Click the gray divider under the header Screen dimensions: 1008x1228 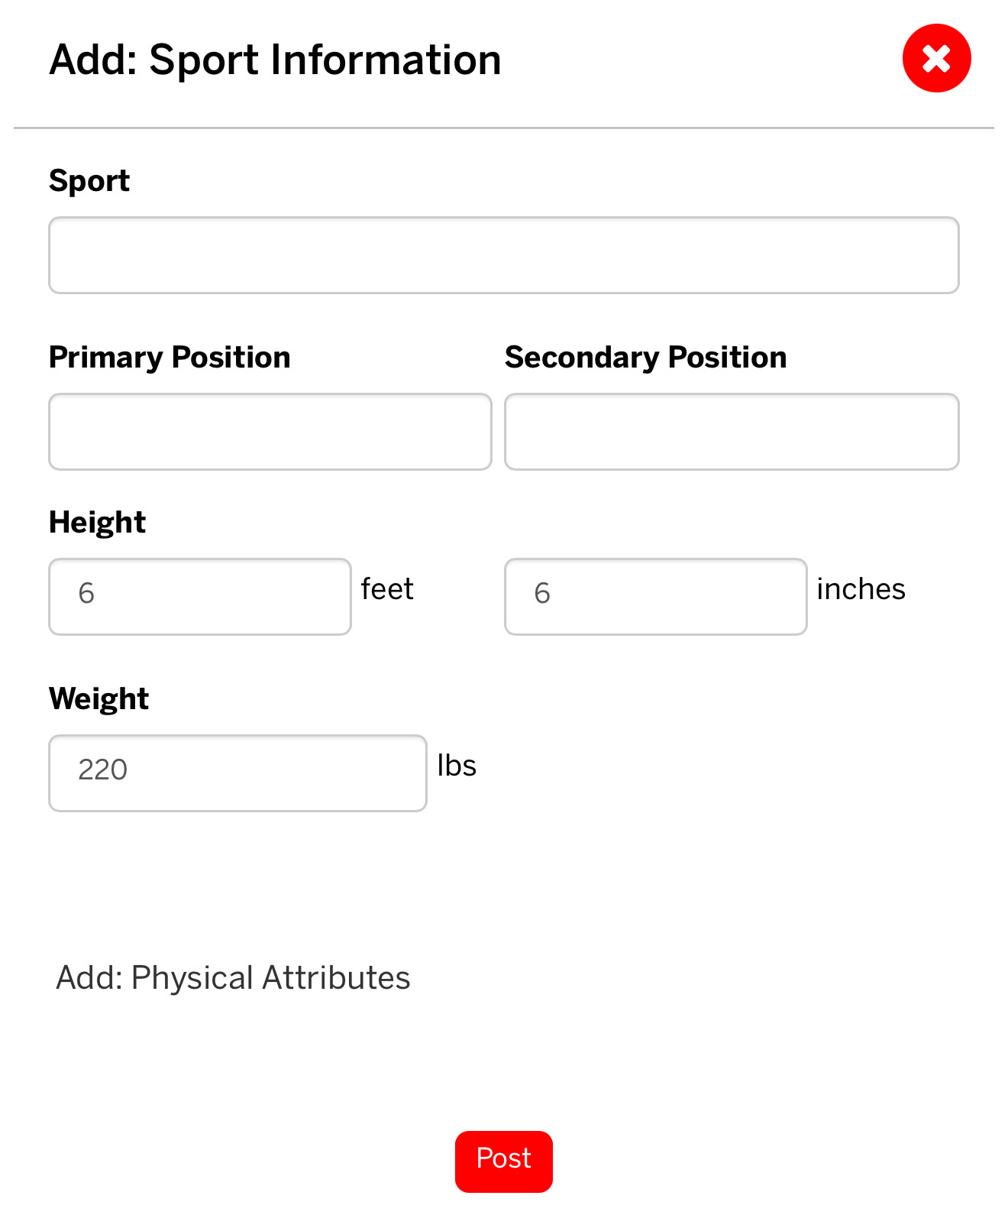tap(504, 128)
